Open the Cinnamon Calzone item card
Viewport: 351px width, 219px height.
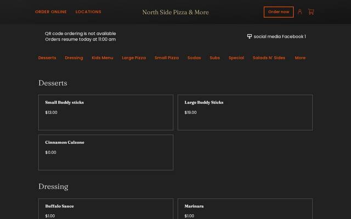[106, 152]
